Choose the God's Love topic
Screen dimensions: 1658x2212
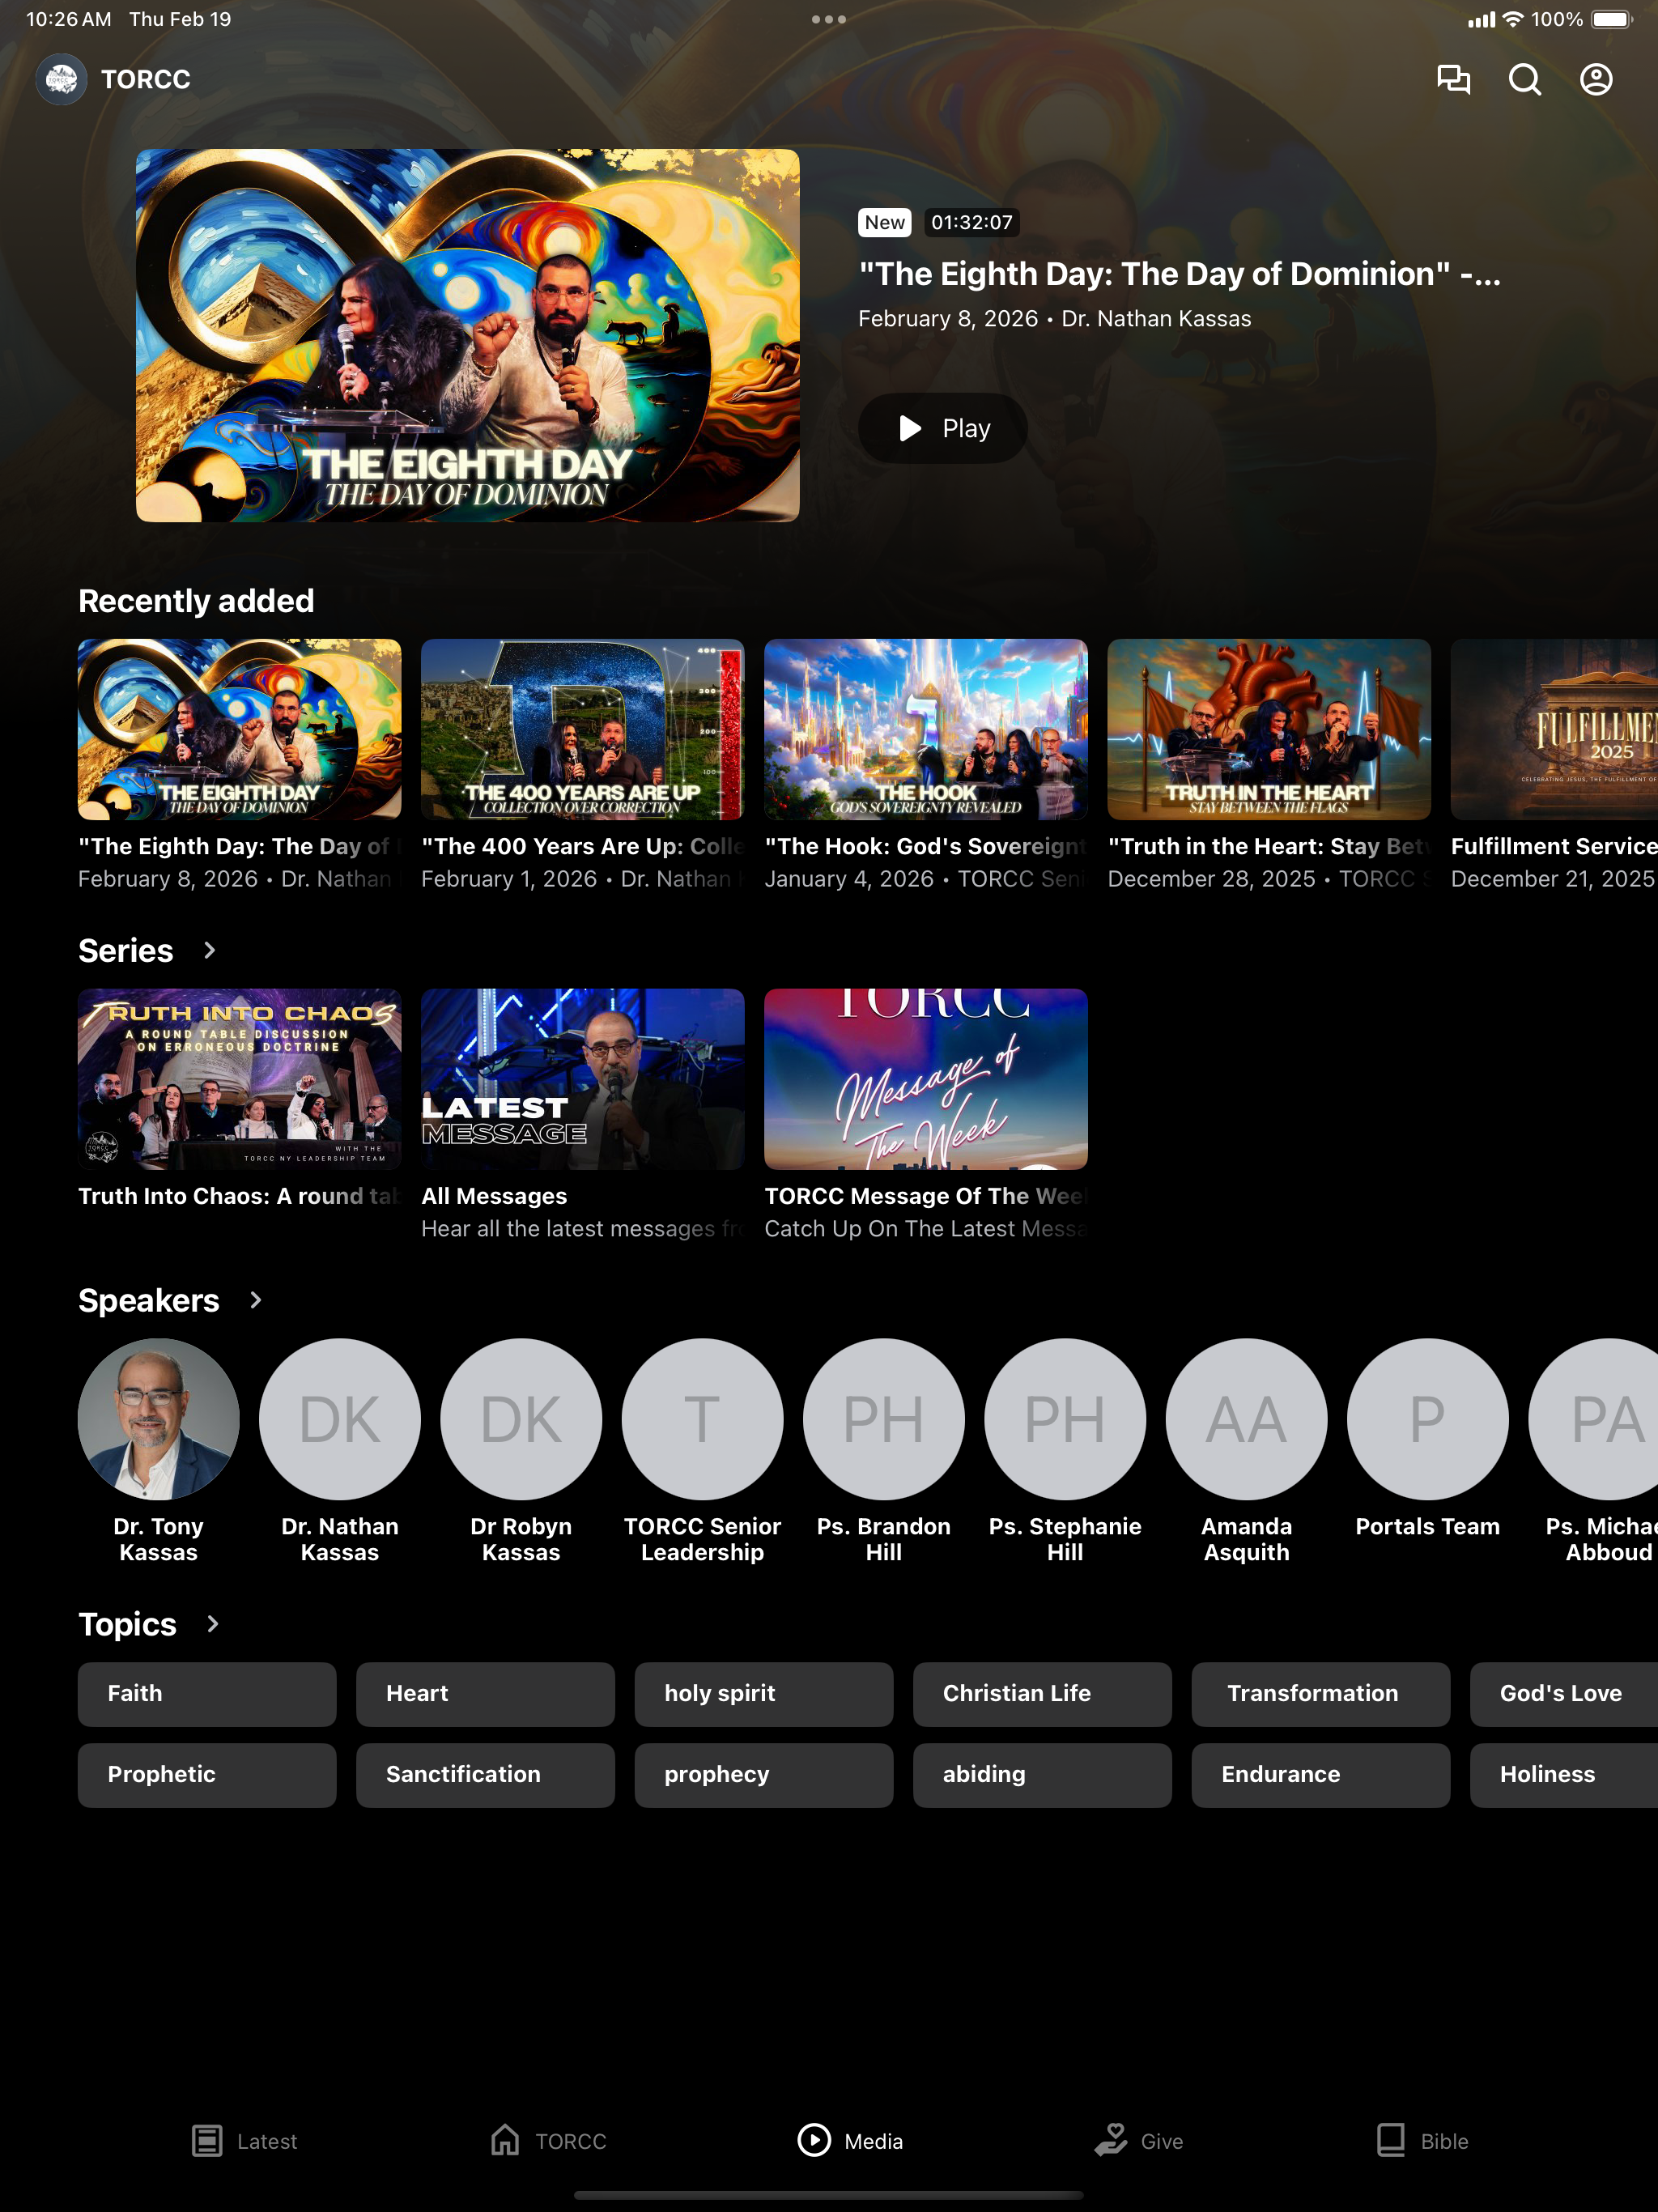[x=1564, y=1694]
